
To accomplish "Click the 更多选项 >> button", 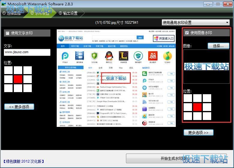I will [x=198, y=133].
